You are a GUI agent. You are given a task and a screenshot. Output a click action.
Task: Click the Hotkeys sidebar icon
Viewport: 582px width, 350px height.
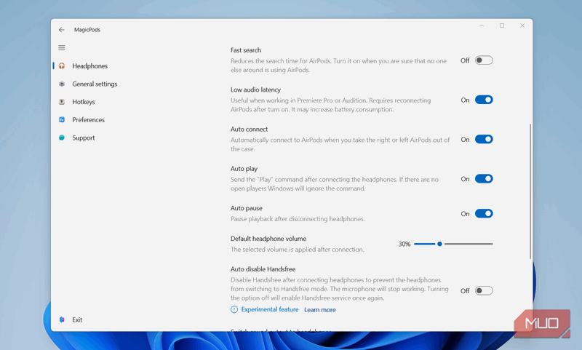tap(62, 102)
